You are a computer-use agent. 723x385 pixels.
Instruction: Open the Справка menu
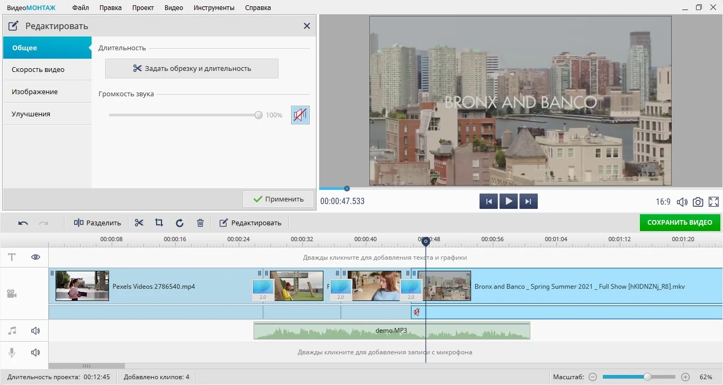[258, 8]
